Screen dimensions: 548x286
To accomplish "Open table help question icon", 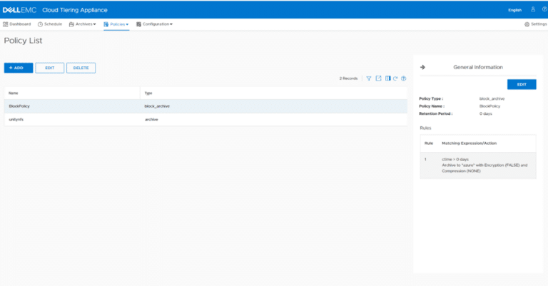I will point(404,78).
